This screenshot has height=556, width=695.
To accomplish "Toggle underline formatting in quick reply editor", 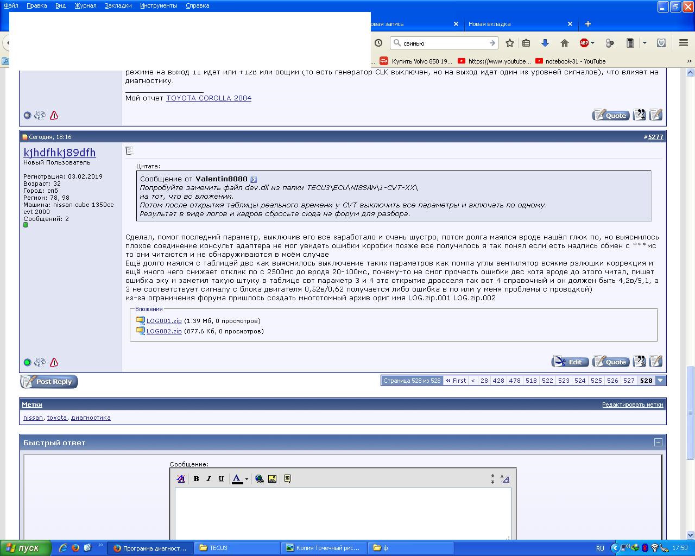I will pos(221,479).
